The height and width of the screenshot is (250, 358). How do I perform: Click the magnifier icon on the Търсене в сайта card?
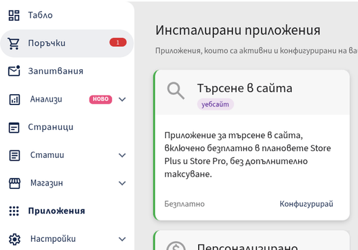pyautogui.click(x=176, y=91)
